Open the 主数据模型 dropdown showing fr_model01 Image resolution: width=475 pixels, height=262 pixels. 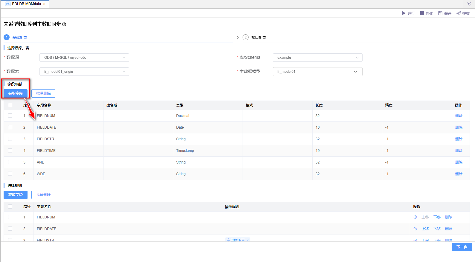pyautogui.click(x=318, y=72)
